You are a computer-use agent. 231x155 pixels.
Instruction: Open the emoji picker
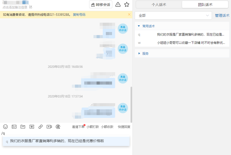(5, 127)
